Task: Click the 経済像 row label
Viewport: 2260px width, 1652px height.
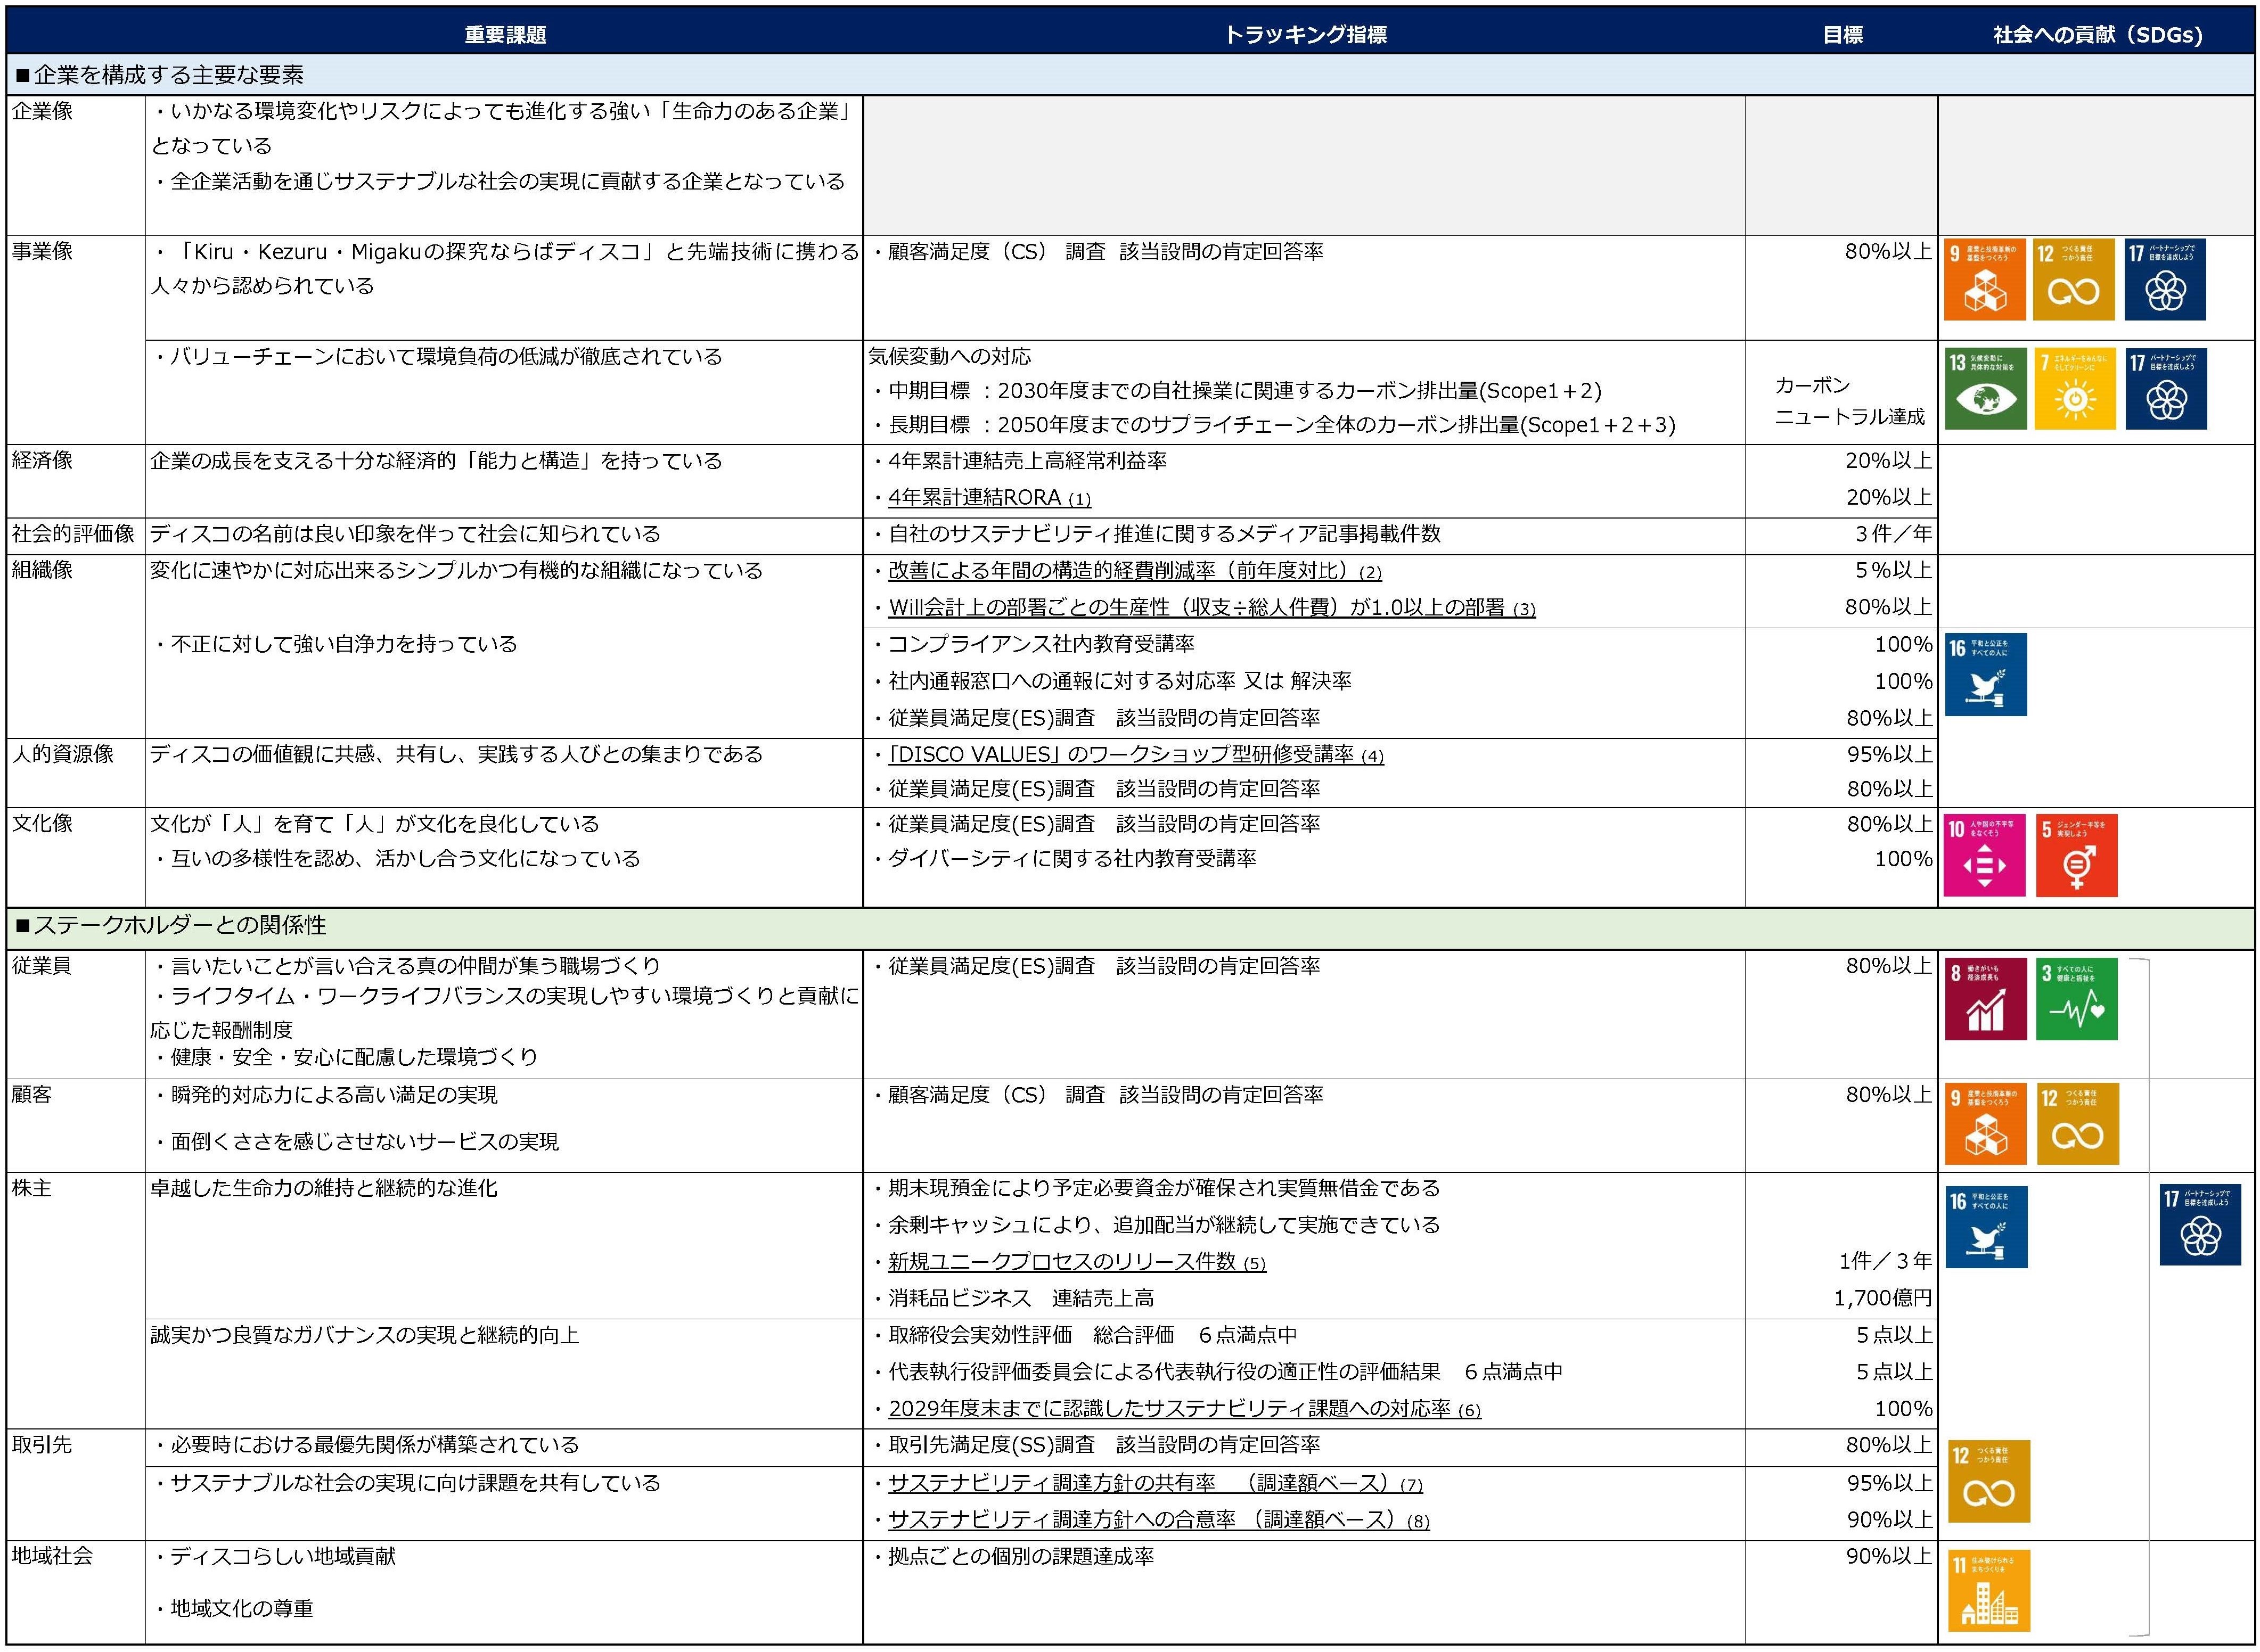Action: (42, 461)
